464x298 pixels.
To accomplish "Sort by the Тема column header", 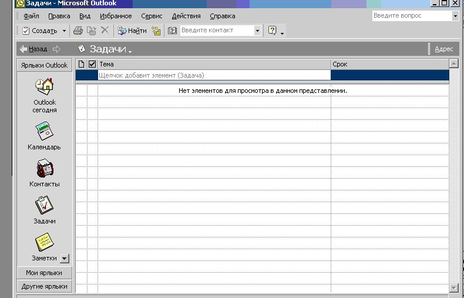I will (214, 64).
